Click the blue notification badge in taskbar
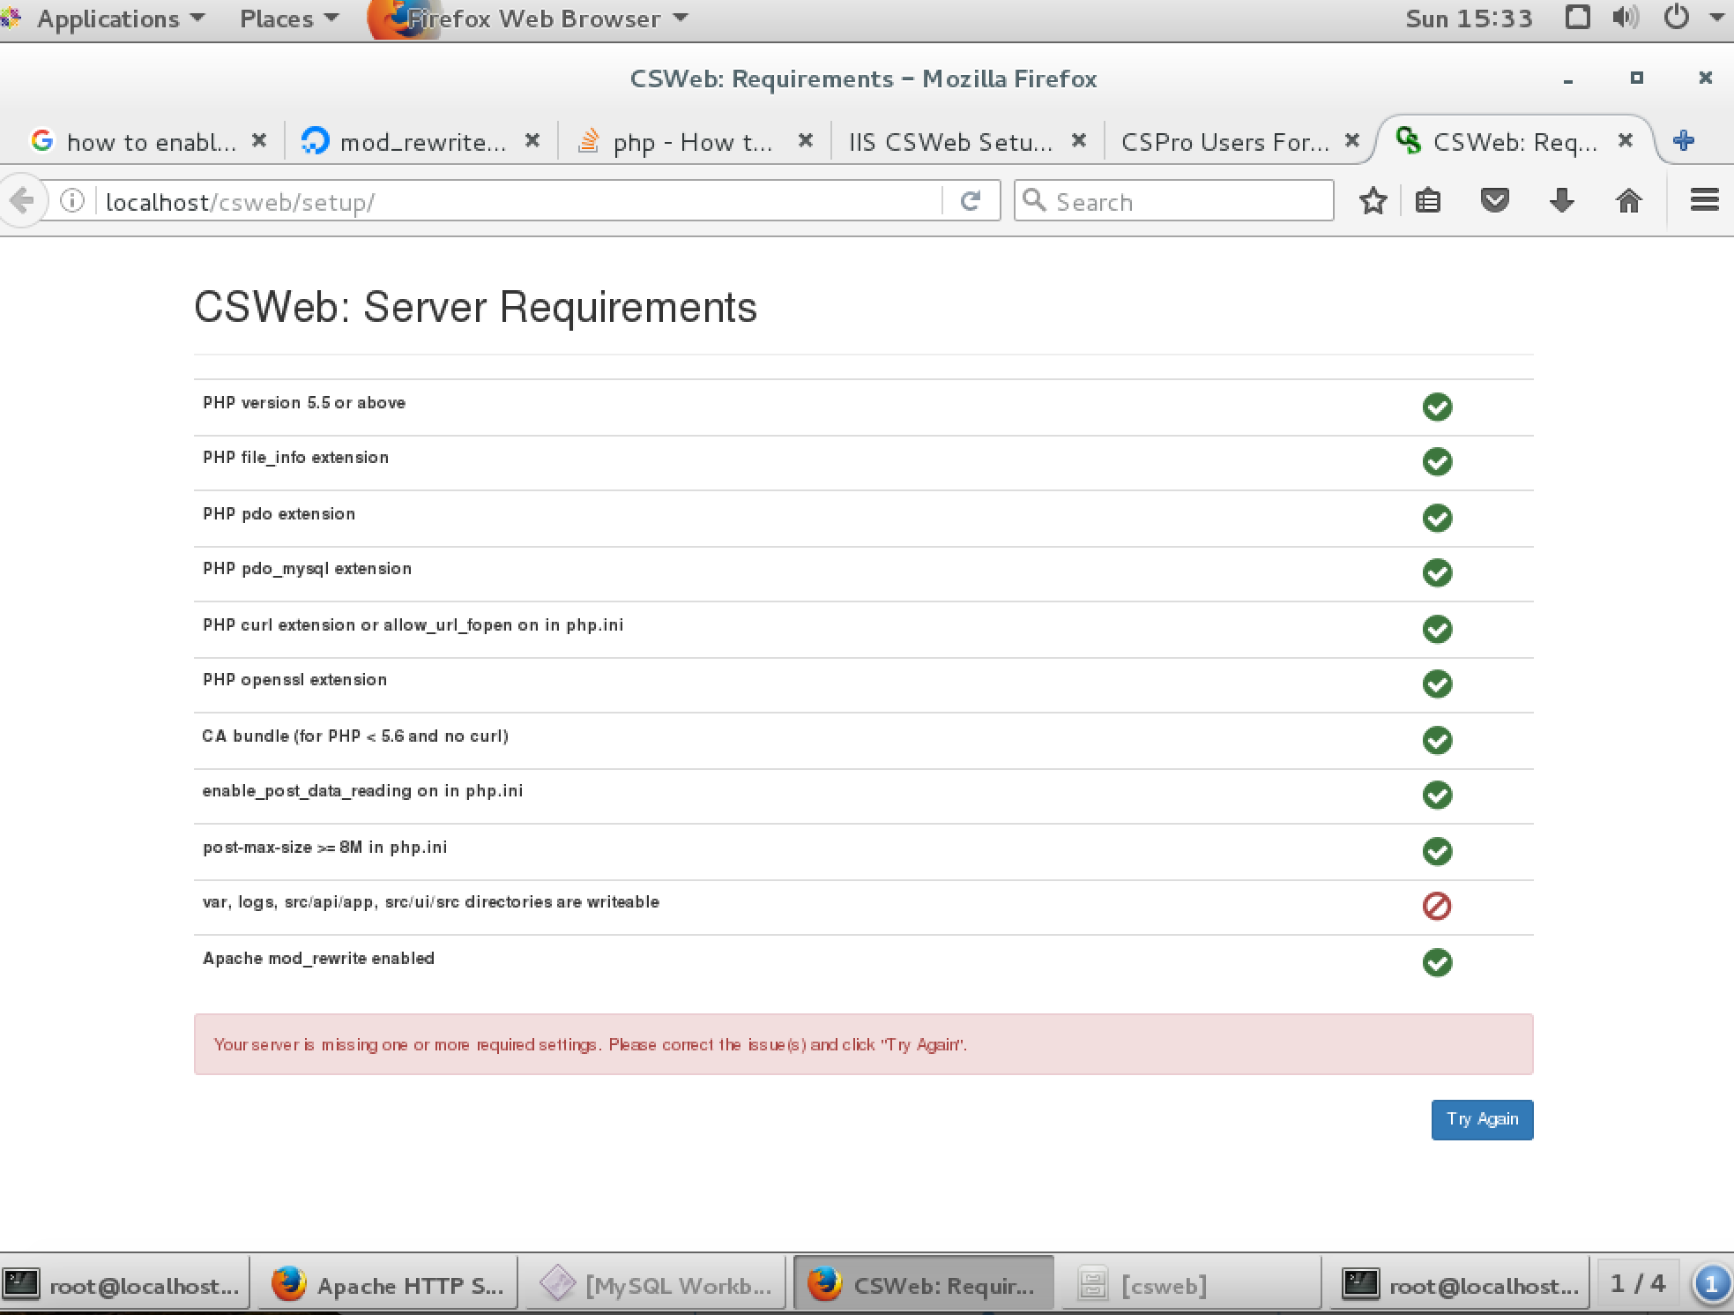The width and height of the screenshot is (1734, 1315). pos(1711,1284)
